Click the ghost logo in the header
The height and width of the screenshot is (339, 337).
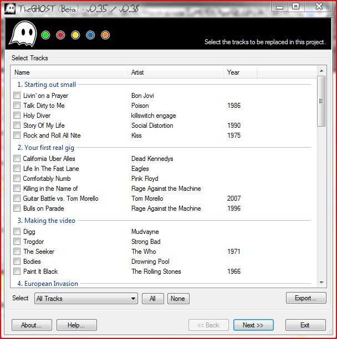(x=23, y=34)
